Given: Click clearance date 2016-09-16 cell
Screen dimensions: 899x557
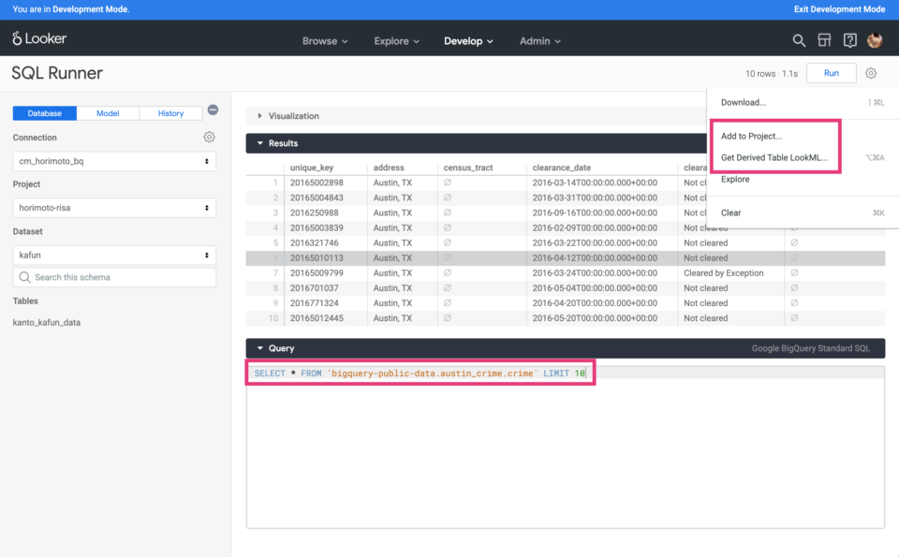Looking at the screenshot, I should (x=595, y=213).
